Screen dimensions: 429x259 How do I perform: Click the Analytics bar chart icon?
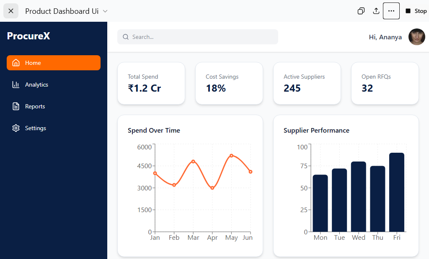[x=16, y=85]
